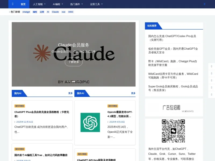Click the WeChat QR code image
215x161 pixels.
tap(173, 131)
